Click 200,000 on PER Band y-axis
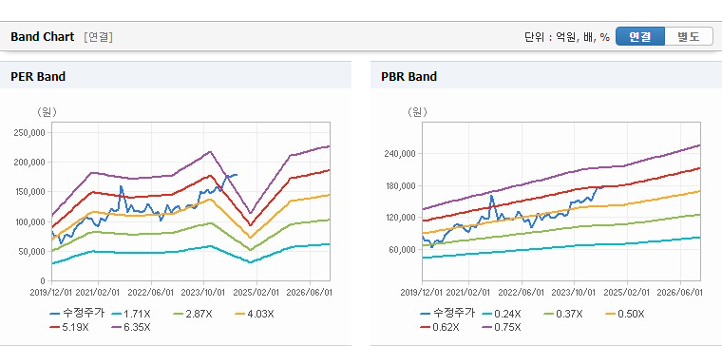 click(30, 163)
